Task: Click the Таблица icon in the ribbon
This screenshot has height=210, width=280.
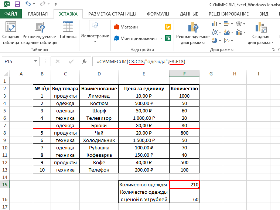Action: [68, 31]
